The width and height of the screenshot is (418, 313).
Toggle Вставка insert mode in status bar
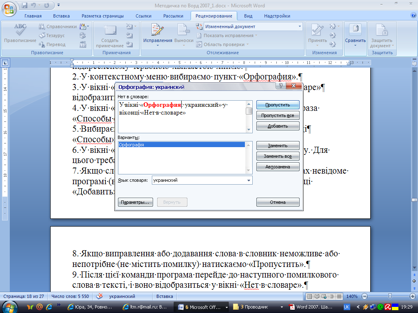[x=165, y=296]
